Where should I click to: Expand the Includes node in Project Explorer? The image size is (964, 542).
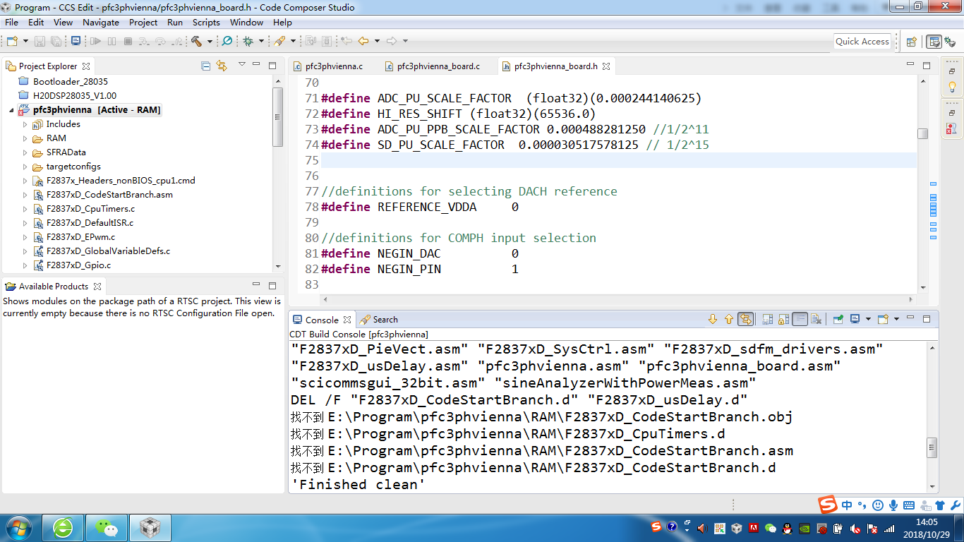point(25,124)
